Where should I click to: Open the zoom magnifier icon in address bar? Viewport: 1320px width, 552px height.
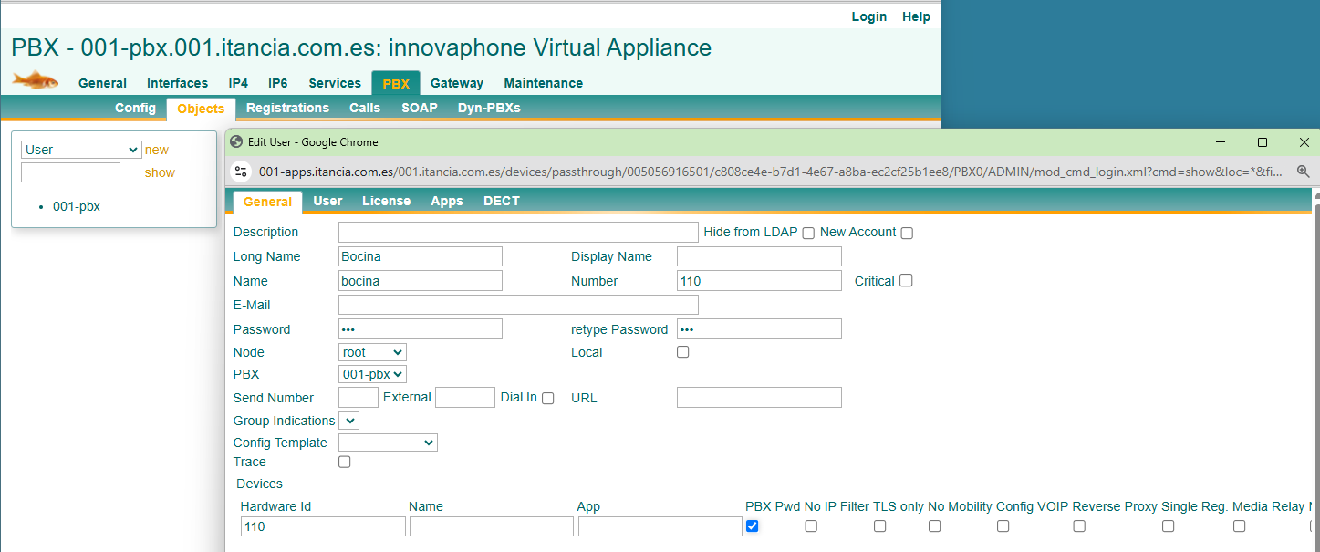(x=1303, y=171)
